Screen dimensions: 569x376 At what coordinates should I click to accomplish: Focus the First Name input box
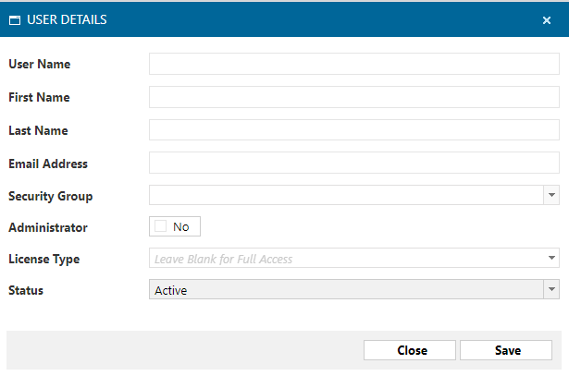pyautogui.click(x=353, y=97)
